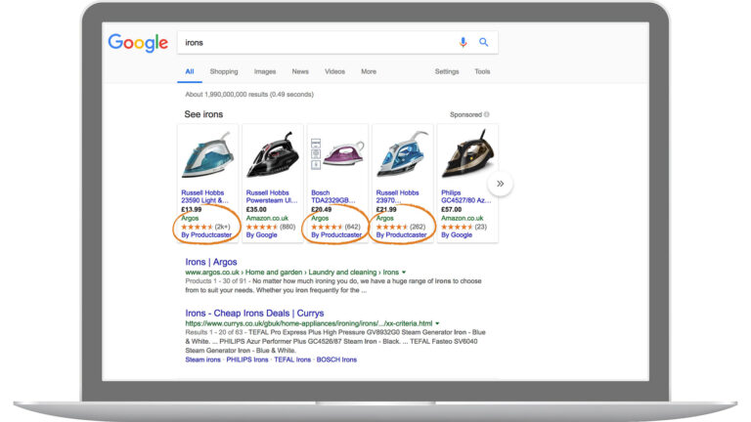Image resolution: width=751 pixels, height=422 pixels.
Task: Click the See irons heading
Action: point(203,114)
